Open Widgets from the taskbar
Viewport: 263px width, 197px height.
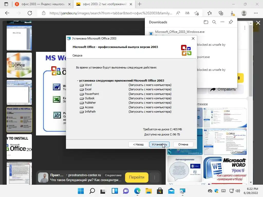[x=115, y=191]
